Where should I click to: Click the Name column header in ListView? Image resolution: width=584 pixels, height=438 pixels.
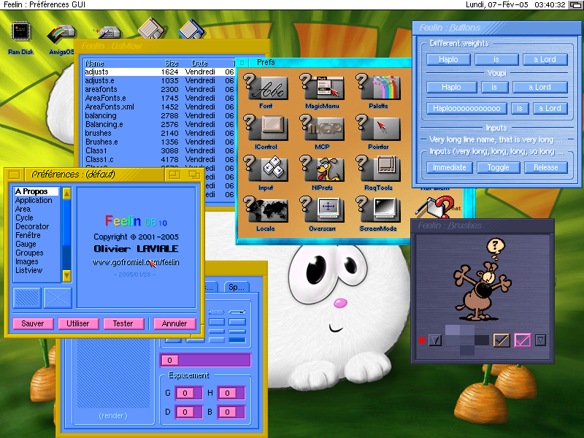click(x=95, y=64)
